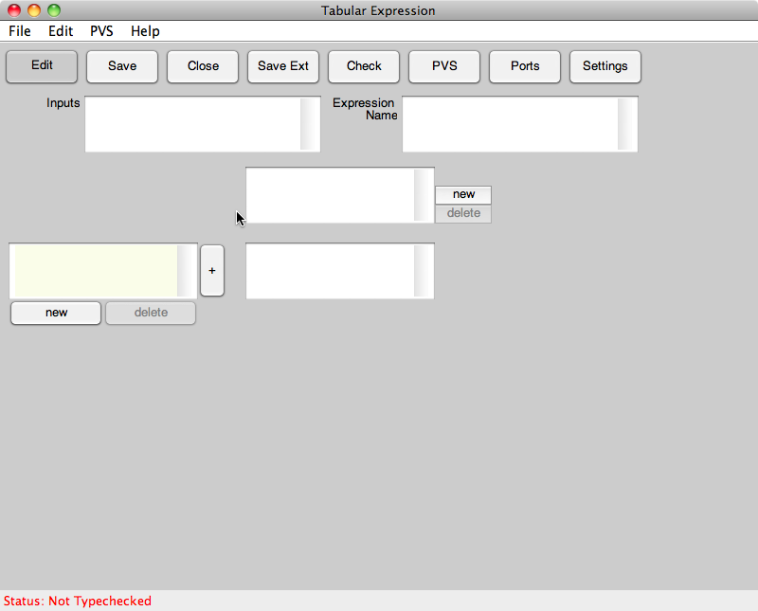This screenshot has width=758, height=611.
Task: Click the Inputs field scrollbar
Action: click(x=310, y=124)
